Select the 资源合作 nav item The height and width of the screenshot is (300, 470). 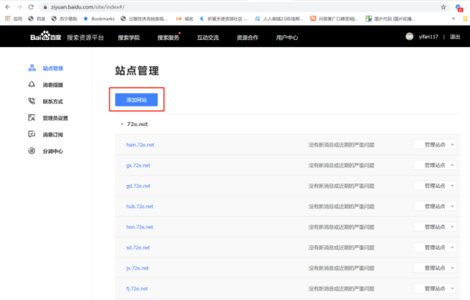[248, 38]
